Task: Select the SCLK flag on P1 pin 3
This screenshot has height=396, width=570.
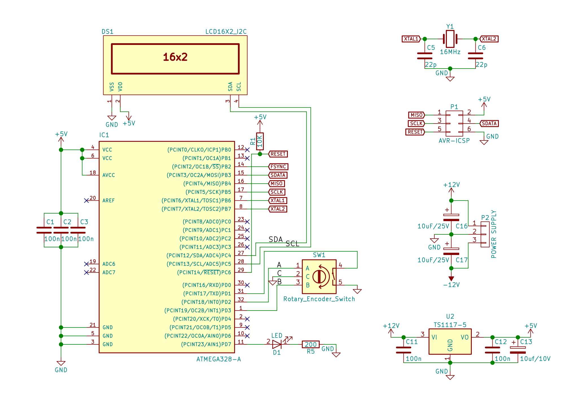Action: click(x=416, y=124)
